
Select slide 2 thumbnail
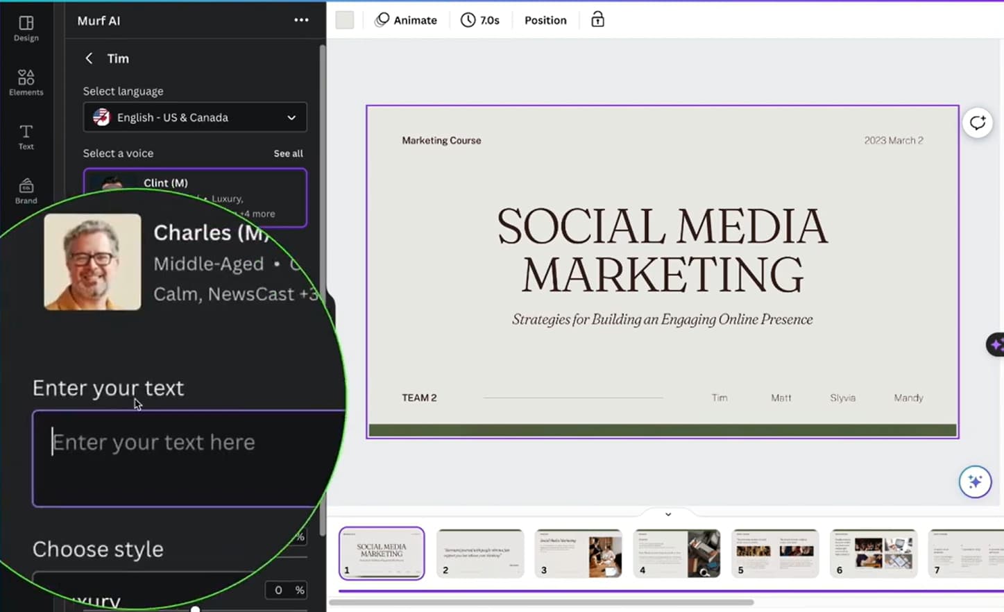pos(480,553)
